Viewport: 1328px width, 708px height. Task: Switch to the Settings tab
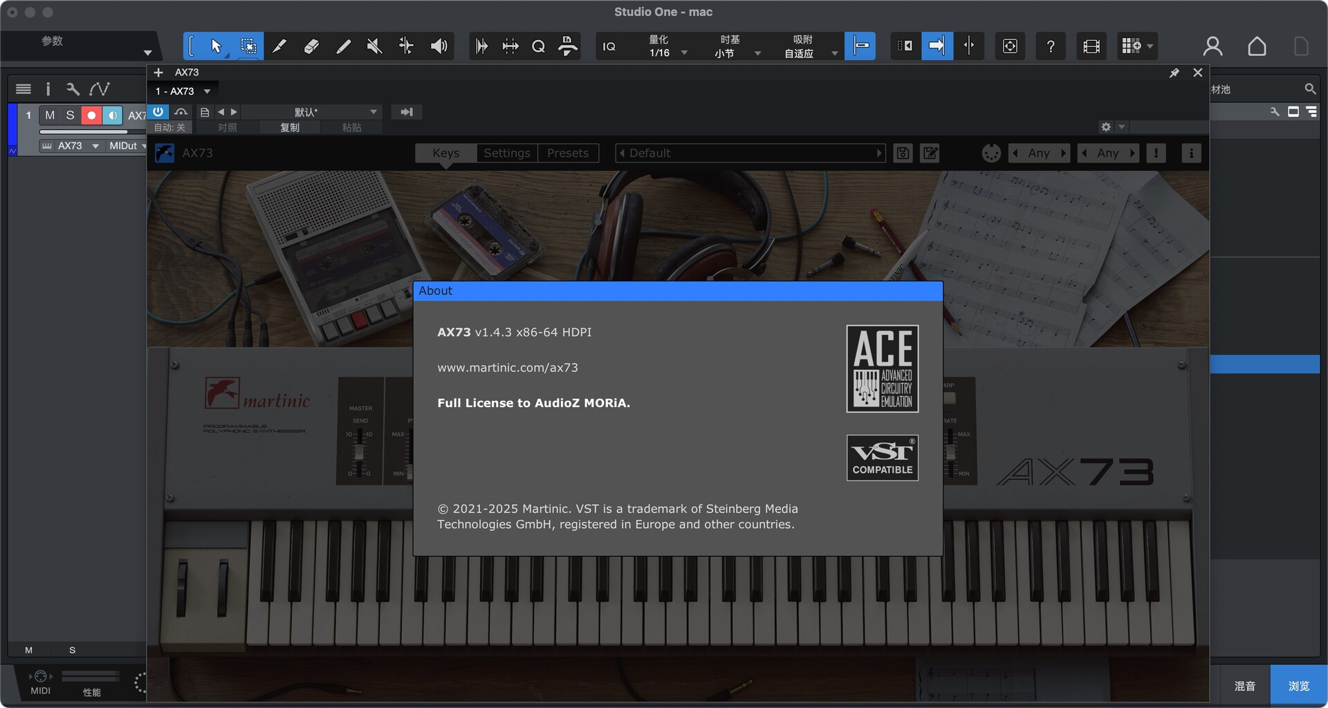[507, 153]
